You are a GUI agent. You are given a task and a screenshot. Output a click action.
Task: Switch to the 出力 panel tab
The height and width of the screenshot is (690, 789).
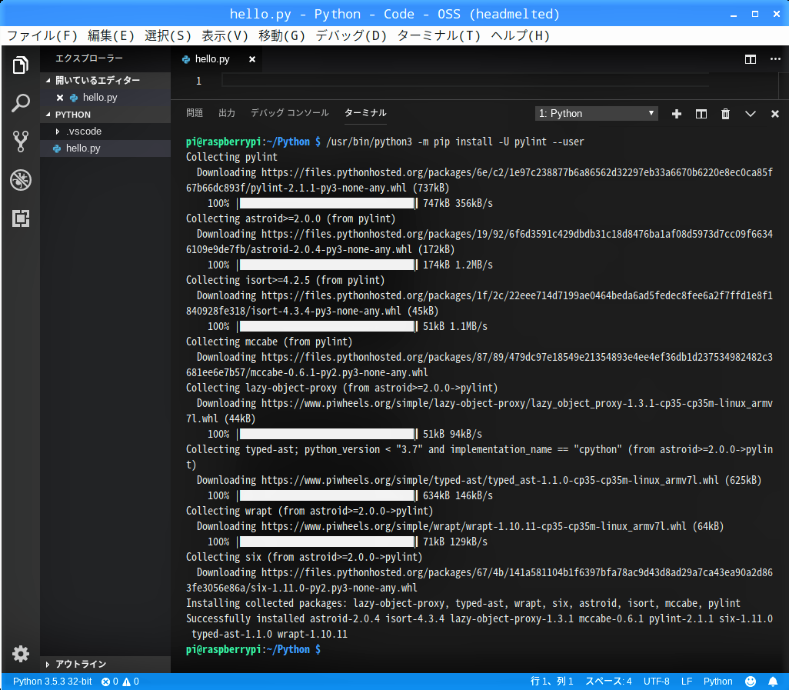coord(227,113)
